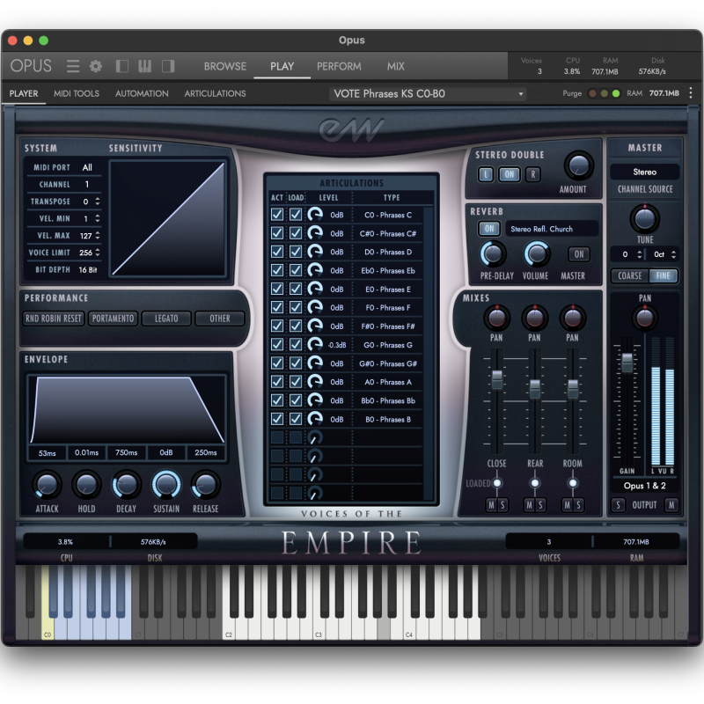Viewport: 704px width, 704px height.
Task: Click the Room mix volume fader
Action: (x=573, y=389)
